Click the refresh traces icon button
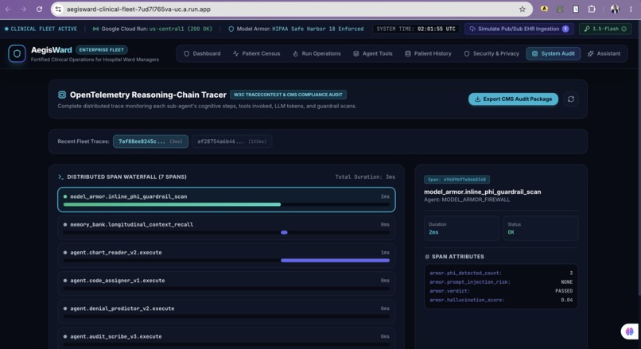 click(x=571, y=99)
